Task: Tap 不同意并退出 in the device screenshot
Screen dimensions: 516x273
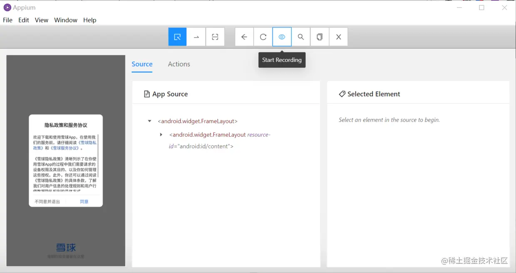Action: pyautogui.click(x=47, y=202)
